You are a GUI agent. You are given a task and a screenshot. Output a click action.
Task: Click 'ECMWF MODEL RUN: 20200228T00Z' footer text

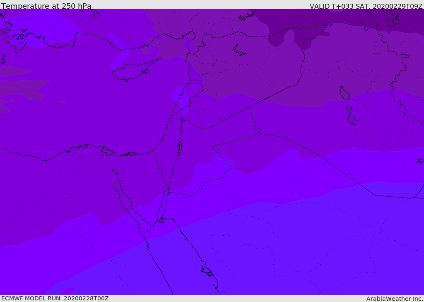pyautogui.click(x=55, y=299)
